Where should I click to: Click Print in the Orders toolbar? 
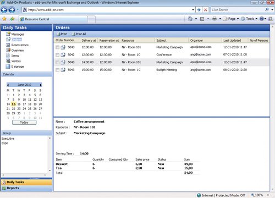[x=62, y=34]
